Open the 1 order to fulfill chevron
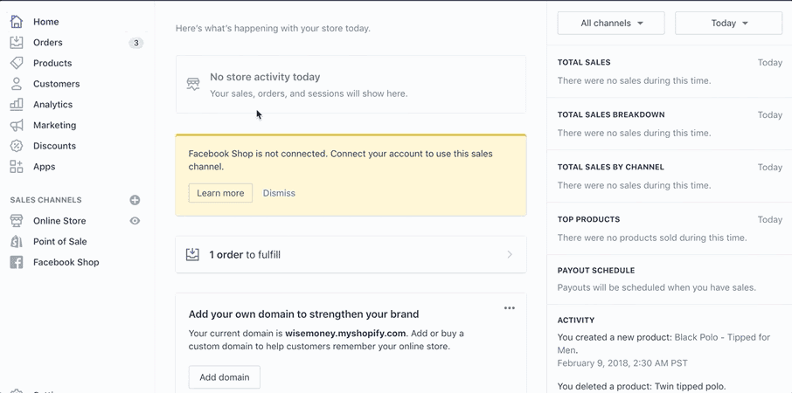 pyautogui.click(x=510, y=254)
